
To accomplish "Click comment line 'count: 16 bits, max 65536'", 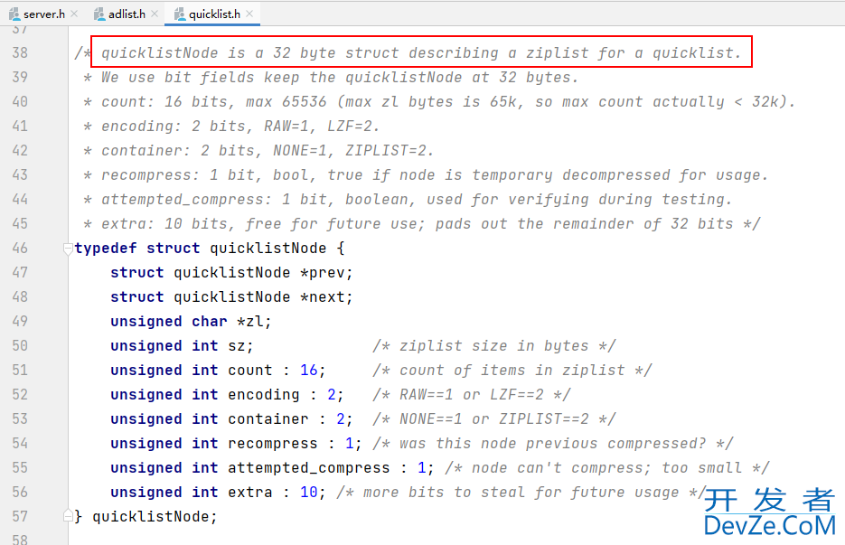I will [439, 101].
